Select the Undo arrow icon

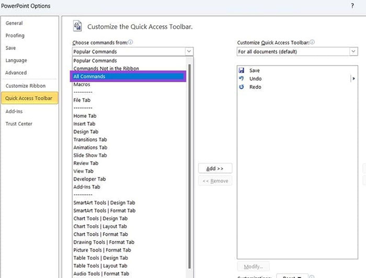click(242, 79)
